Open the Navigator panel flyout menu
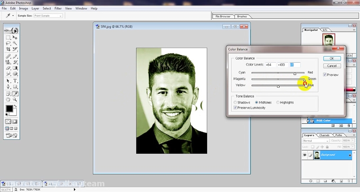Viewport: 360px width, 192px height. [x=354, y=30]
